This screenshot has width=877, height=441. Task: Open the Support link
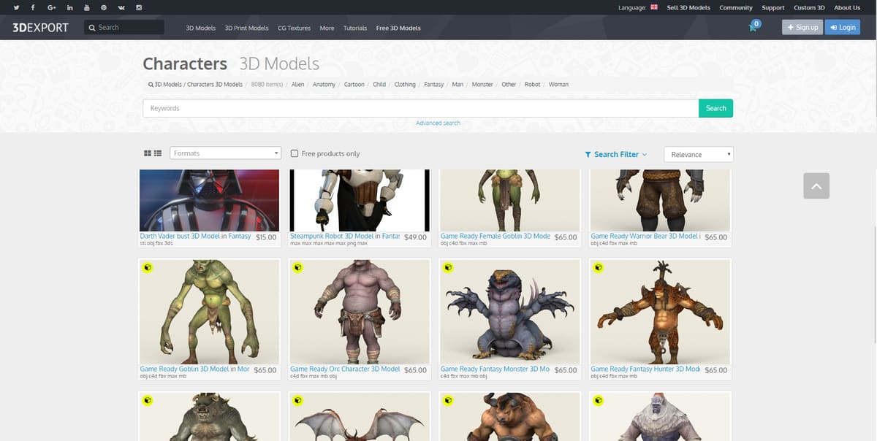(x=773, y=7)
